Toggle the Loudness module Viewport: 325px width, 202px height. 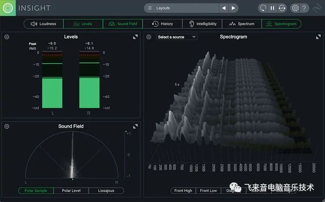click(43, 24)
